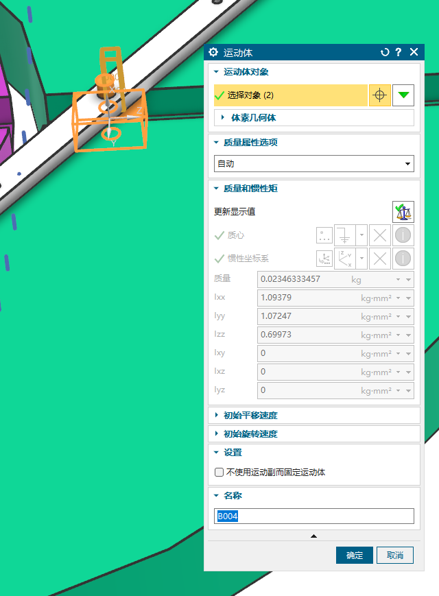
Task: Open the Izz unit dropdown arrow
Action: (x=398, y=335)
